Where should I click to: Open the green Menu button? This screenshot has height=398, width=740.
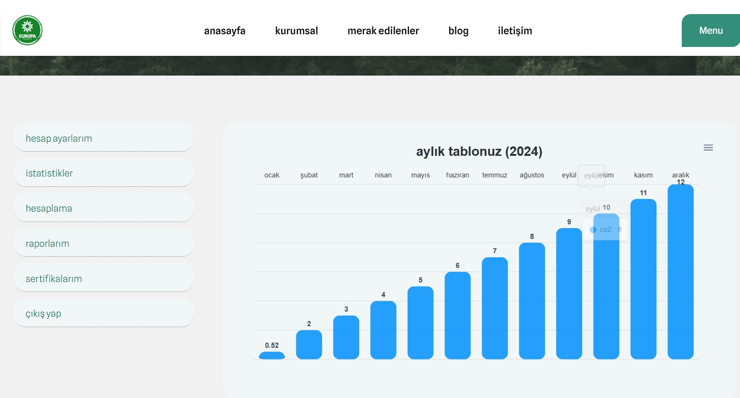(x=710, y=31)
